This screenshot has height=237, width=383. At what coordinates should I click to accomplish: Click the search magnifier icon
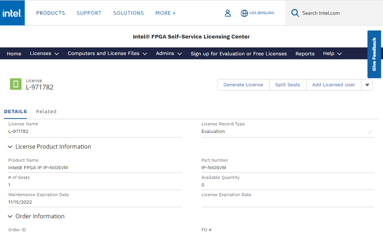point(295,13)
